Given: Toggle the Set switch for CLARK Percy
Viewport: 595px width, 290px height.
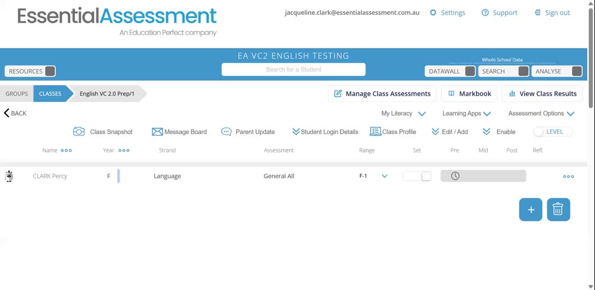Looking at the screenshot, I should 417,176.
